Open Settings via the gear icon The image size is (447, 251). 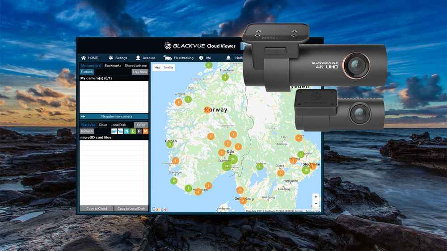click(x=118, y=58)
